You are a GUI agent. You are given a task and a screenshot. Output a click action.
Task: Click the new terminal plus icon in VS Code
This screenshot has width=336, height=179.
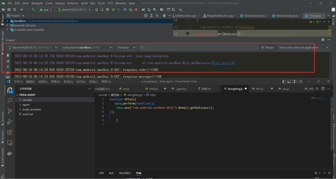[x=316, y=173]
